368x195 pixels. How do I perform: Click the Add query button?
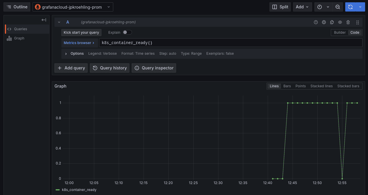tap(71, 68)
